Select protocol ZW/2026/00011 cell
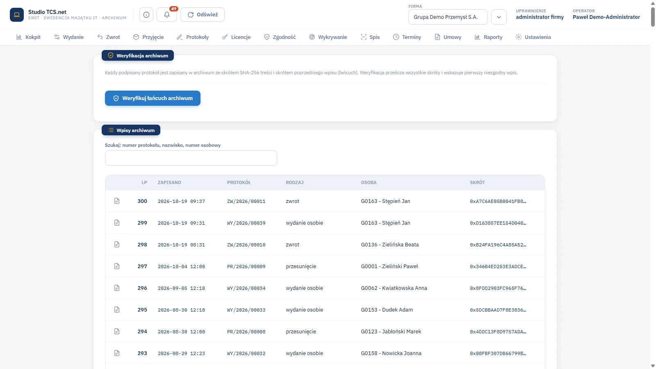The width and height of the screenshot is (656, 369). [x=246, y=201]
